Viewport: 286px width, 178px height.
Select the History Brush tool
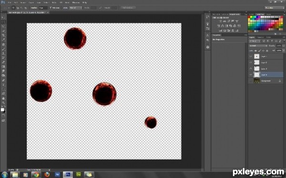(3, 58)
